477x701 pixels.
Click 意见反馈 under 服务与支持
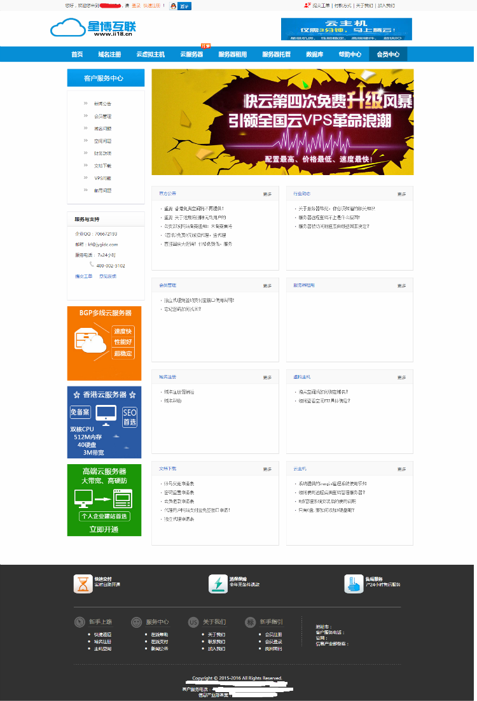pyautogui.click(x=107, y=276)
